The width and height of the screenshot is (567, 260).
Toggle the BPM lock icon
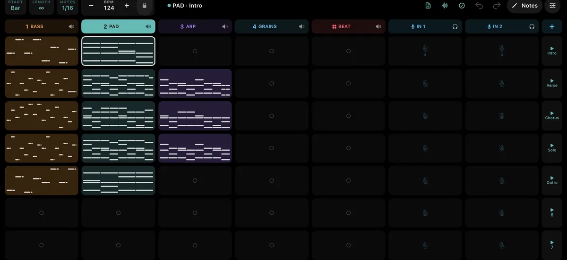tap(144, 6)
